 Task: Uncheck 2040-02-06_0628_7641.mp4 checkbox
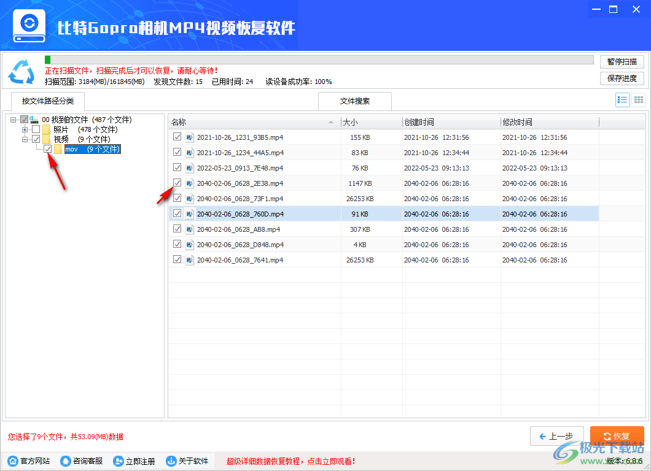click(x=177, y=259)
